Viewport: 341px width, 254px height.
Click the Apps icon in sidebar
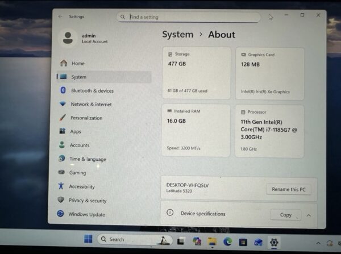[62, 131]
